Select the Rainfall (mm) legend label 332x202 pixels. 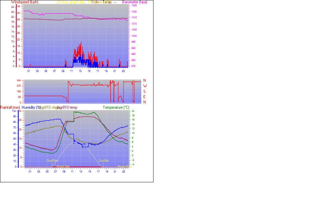pos(10,107)
